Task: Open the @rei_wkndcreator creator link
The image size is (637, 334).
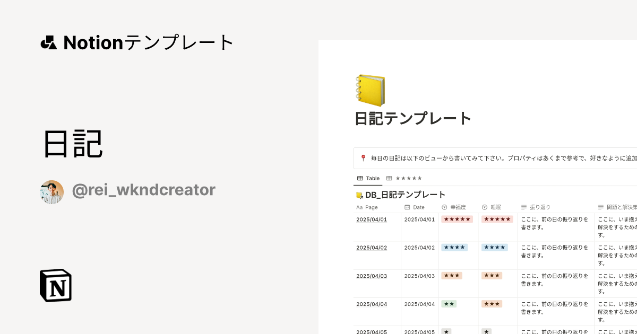Action: click(143, 190)
